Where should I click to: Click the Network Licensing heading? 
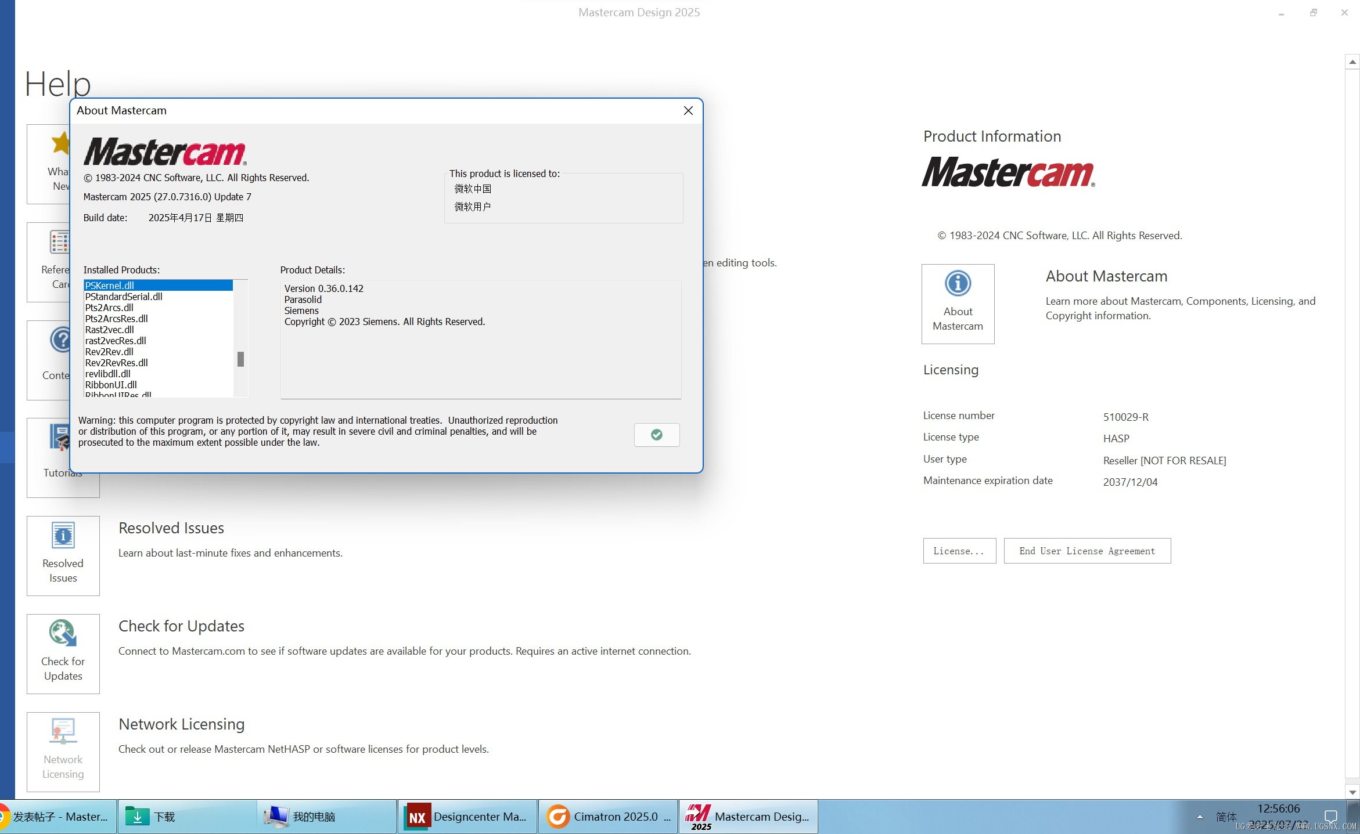pos(181,724)
